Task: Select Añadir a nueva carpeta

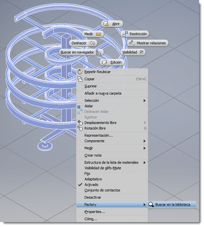Action: [x=112, y=93]
